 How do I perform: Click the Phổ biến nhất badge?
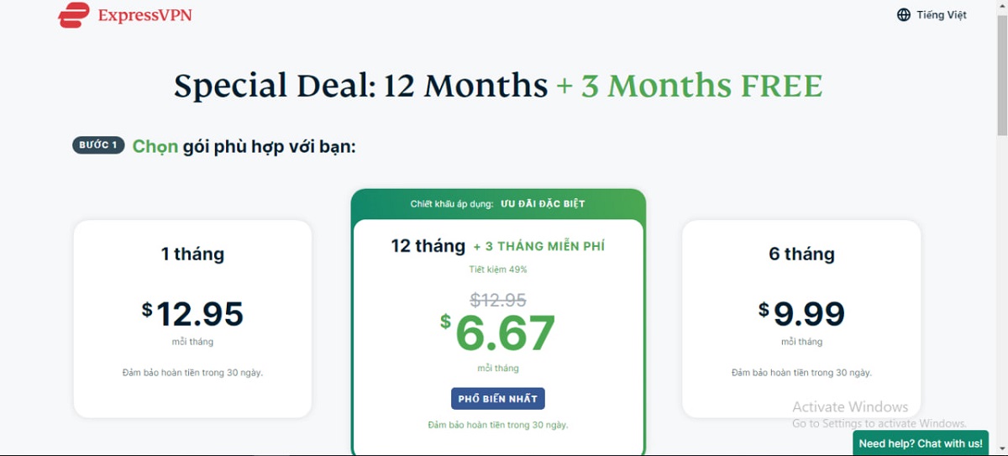pyautogui.click(x=498, y=399)
